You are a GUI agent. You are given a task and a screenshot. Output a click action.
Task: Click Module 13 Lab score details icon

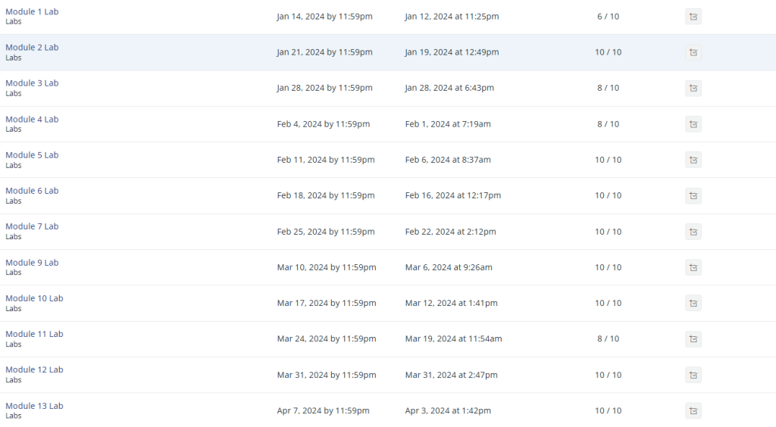pos(693,411)
